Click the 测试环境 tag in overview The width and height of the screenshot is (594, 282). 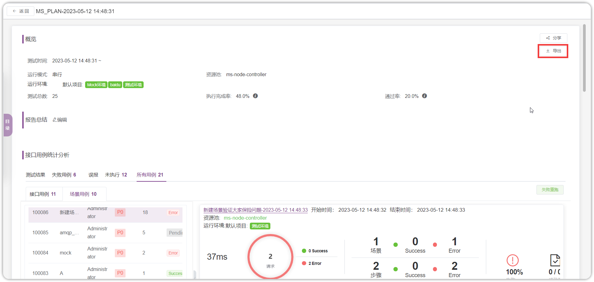[133, 85]
